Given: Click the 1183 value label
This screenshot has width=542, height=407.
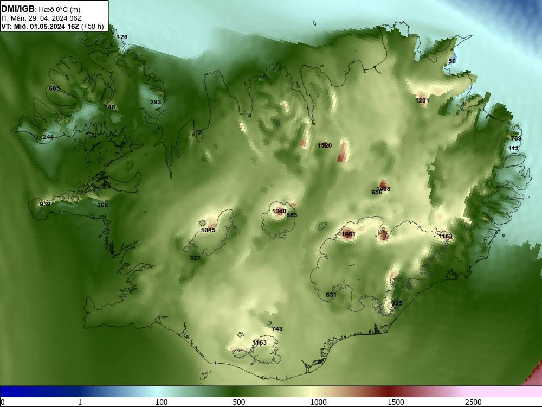Looking at the screenshot, I should (445, 236).
